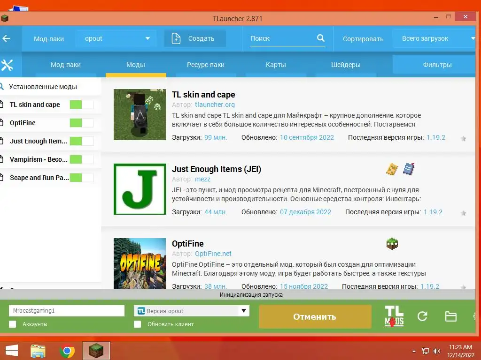Image resolution: width=481 pixels, height=360 pixels.
Task: Click magnifier next to Установленные моды
Action: point(1,87)
